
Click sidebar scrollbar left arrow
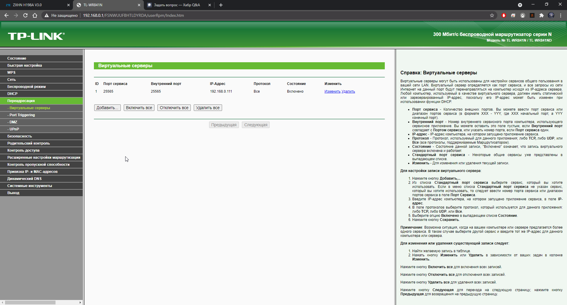[x=2, y=302]
